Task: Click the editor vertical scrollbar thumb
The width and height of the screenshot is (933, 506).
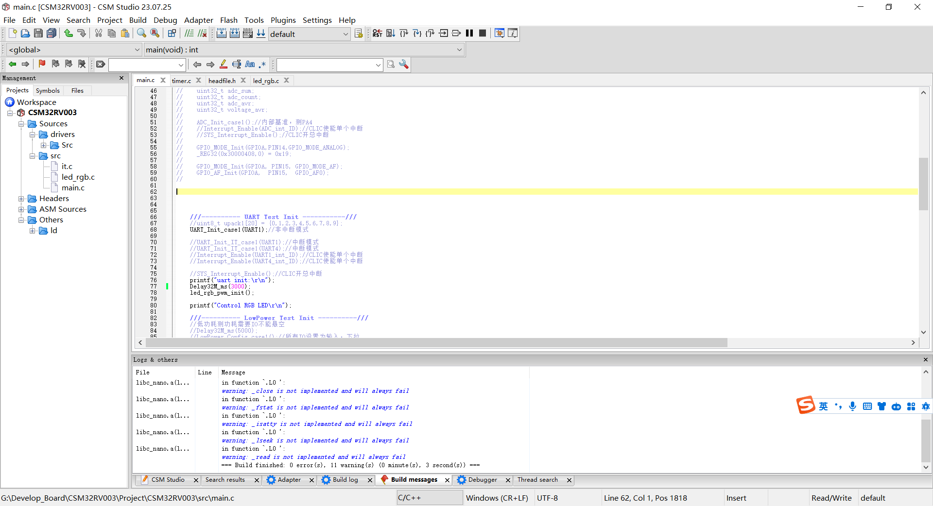Action: (x=923, y=184)
